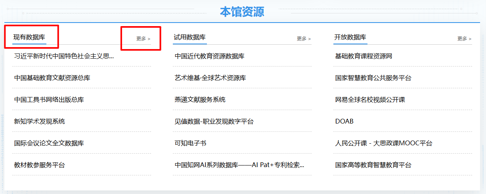Open 中国近代教育资源数据库
The image size is (486, 194).
coord(209,56)
